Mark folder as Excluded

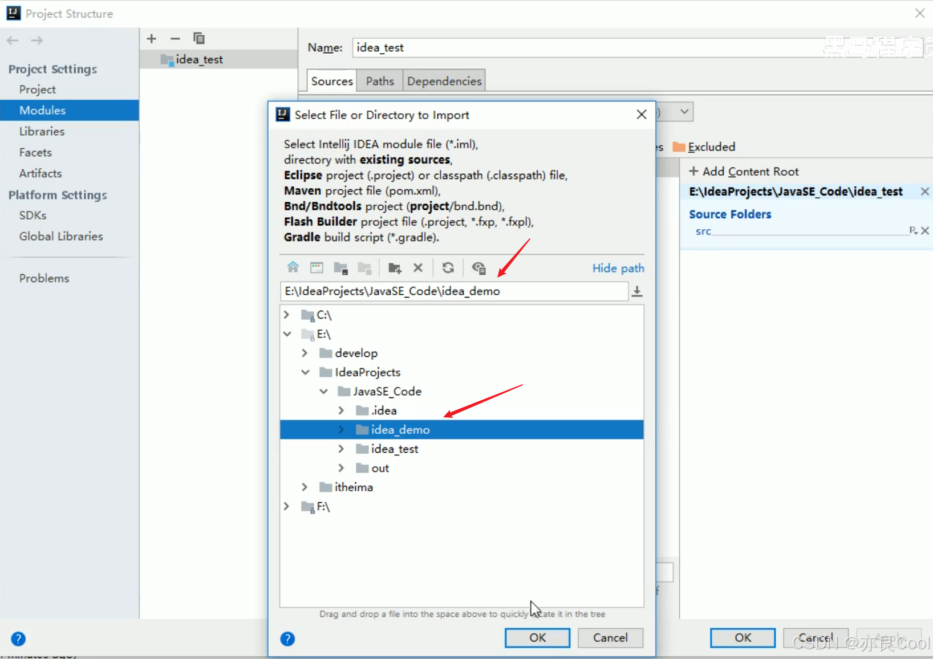coord(704,147)
